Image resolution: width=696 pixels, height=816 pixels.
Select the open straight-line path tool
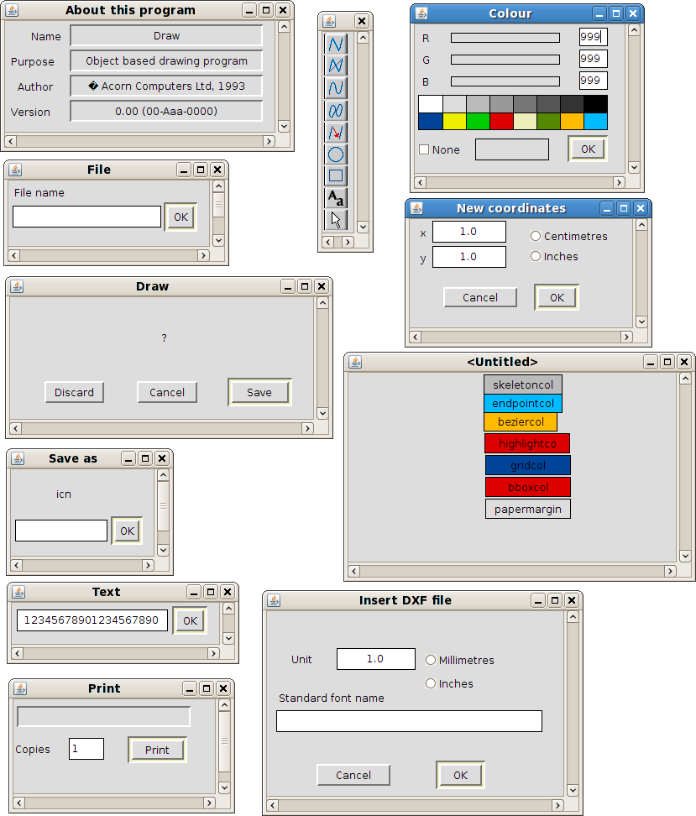(336, 44)
